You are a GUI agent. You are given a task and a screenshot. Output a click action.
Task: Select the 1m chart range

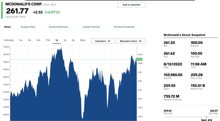tap(29, 40)
